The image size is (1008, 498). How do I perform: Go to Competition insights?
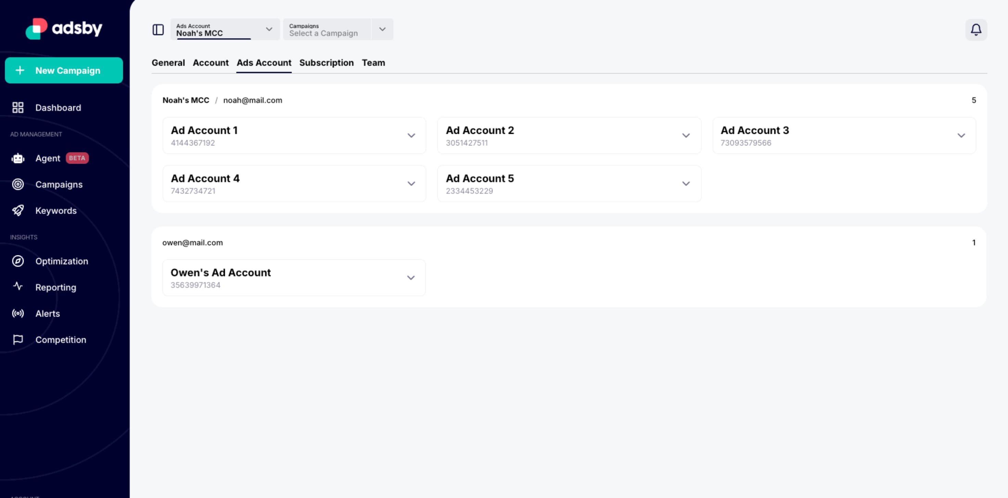(61, 340)
